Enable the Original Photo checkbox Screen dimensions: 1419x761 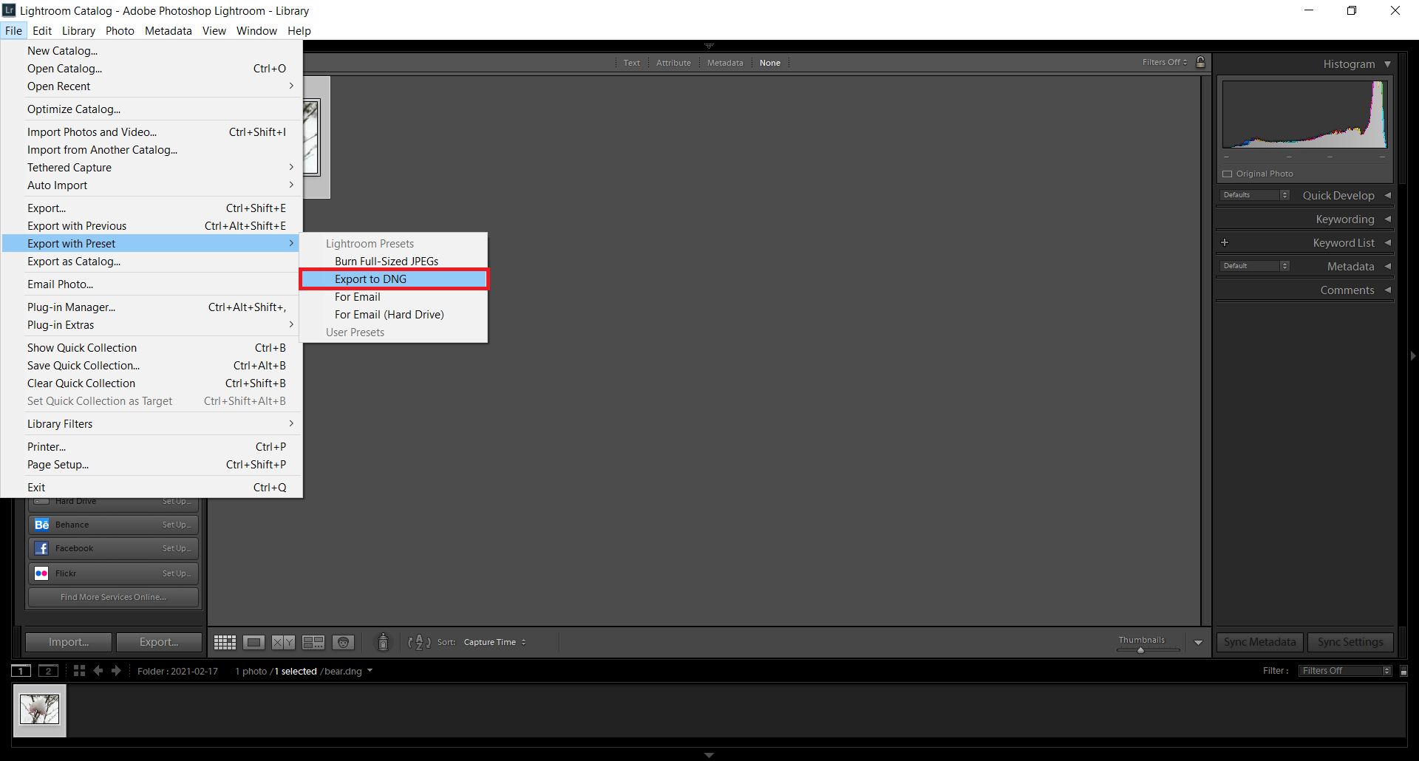[x=1228, y=174]
